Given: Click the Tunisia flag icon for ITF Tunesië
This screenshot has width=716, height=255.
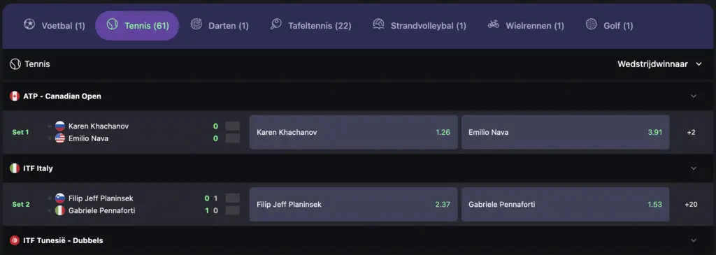Looking at the screenshot, I should [15, 240].
